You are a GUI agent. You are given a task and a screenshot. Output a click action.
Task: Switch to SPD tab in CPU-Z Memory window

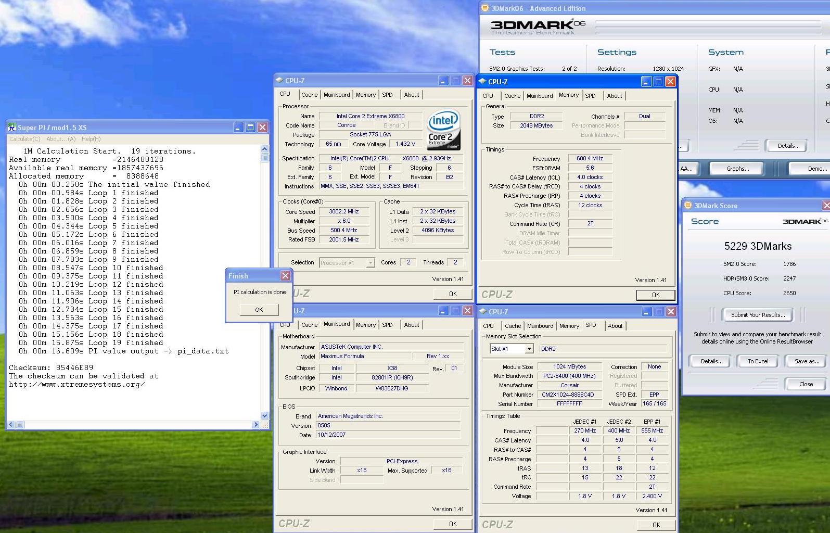pyautogui.click(x=590, y=96)
